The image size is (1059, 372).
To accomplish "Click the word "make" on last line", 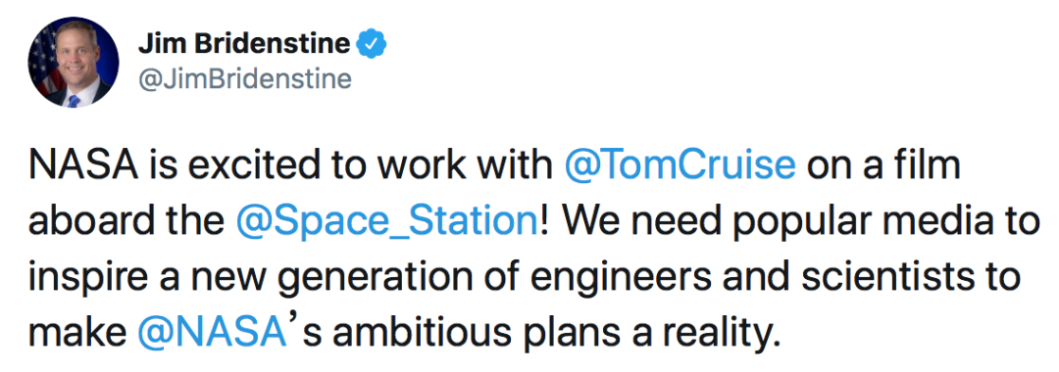I will 77,332.
